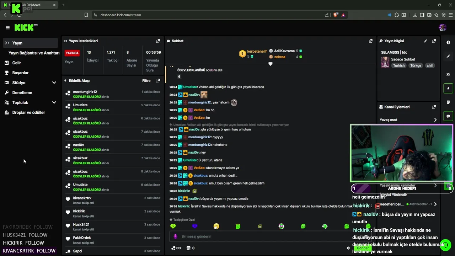Click the YAYINDA live badge
This screenshot has width=455, height=256.
[72, 53]
